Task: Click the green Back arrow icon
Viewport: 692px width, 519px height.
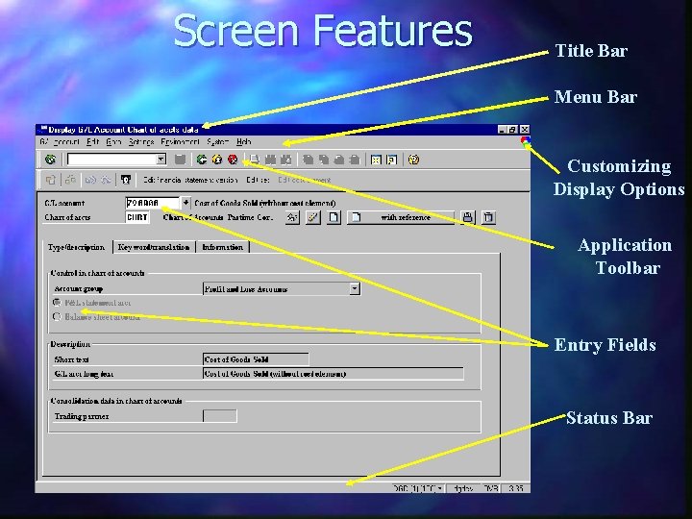Action: coord(202,160)
